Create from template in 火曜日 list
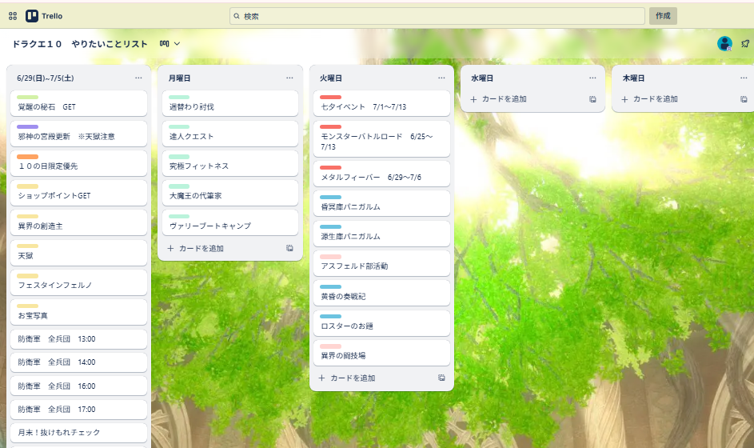Screen dimensions: 754x448 pyautogui.click(x=441, y=378)
